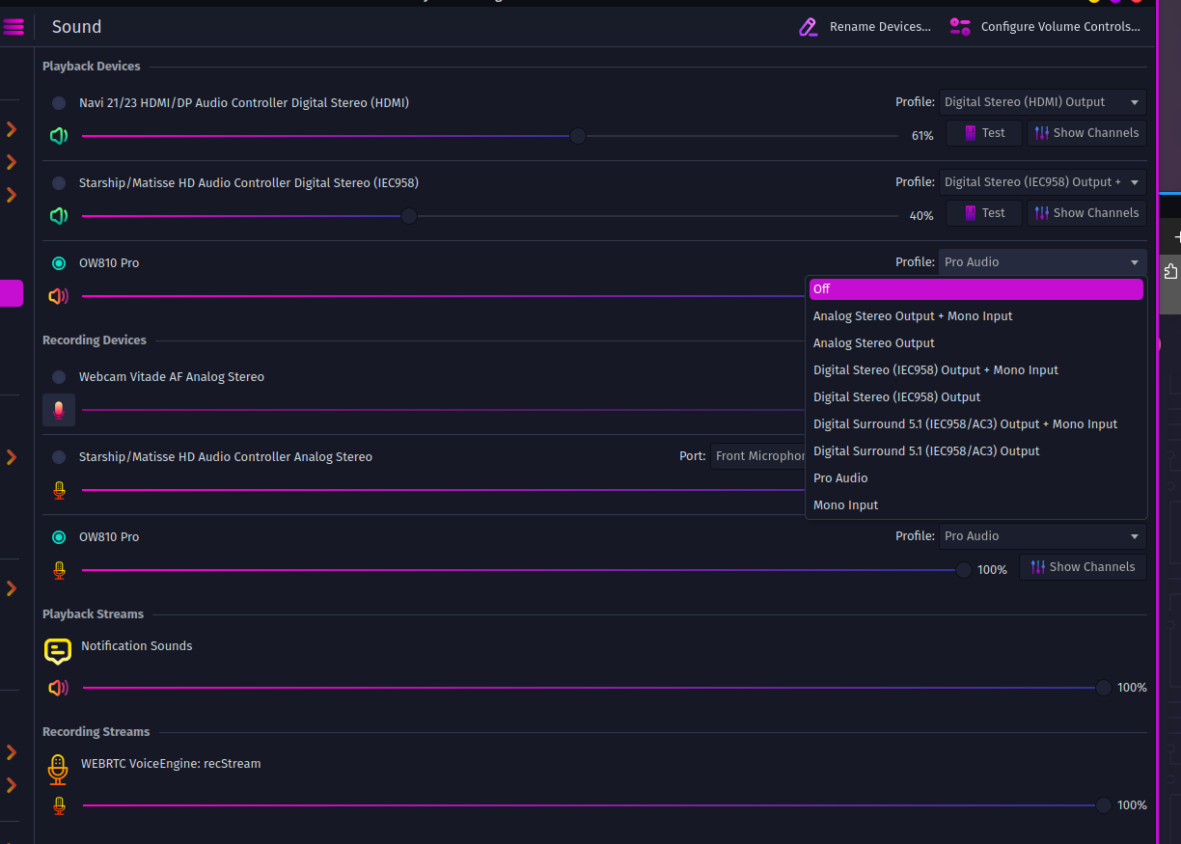Screen dimensions: 1181x844
Task: Open Starship/Matisse IEC958 profile dropdown
Action: coord(1042,182)
